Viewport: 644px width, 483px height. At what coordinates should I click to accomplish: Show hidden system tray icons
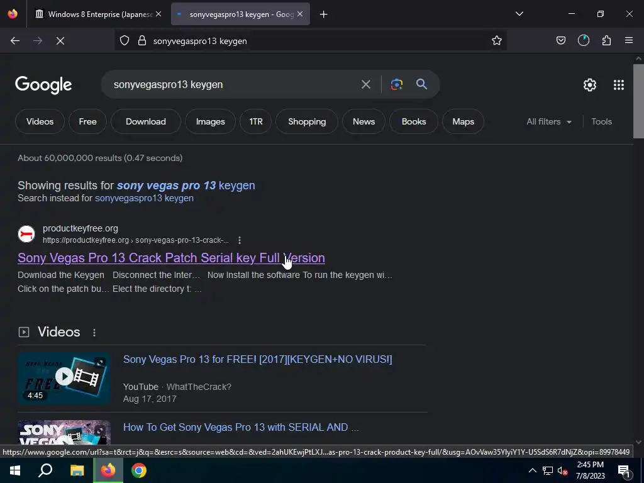pos(532,470)
